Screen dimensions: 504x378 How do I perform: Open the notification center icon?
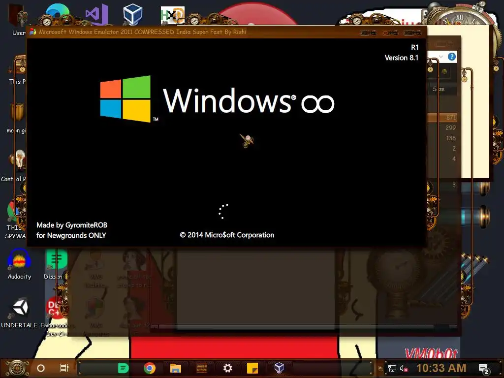coord(483,369)
